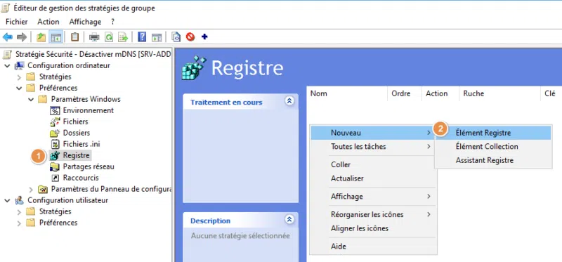Collapse the Configuration utilisateur node
Image resolution: width=562 pixels, height=262 pixels.
tap(7, 201)
